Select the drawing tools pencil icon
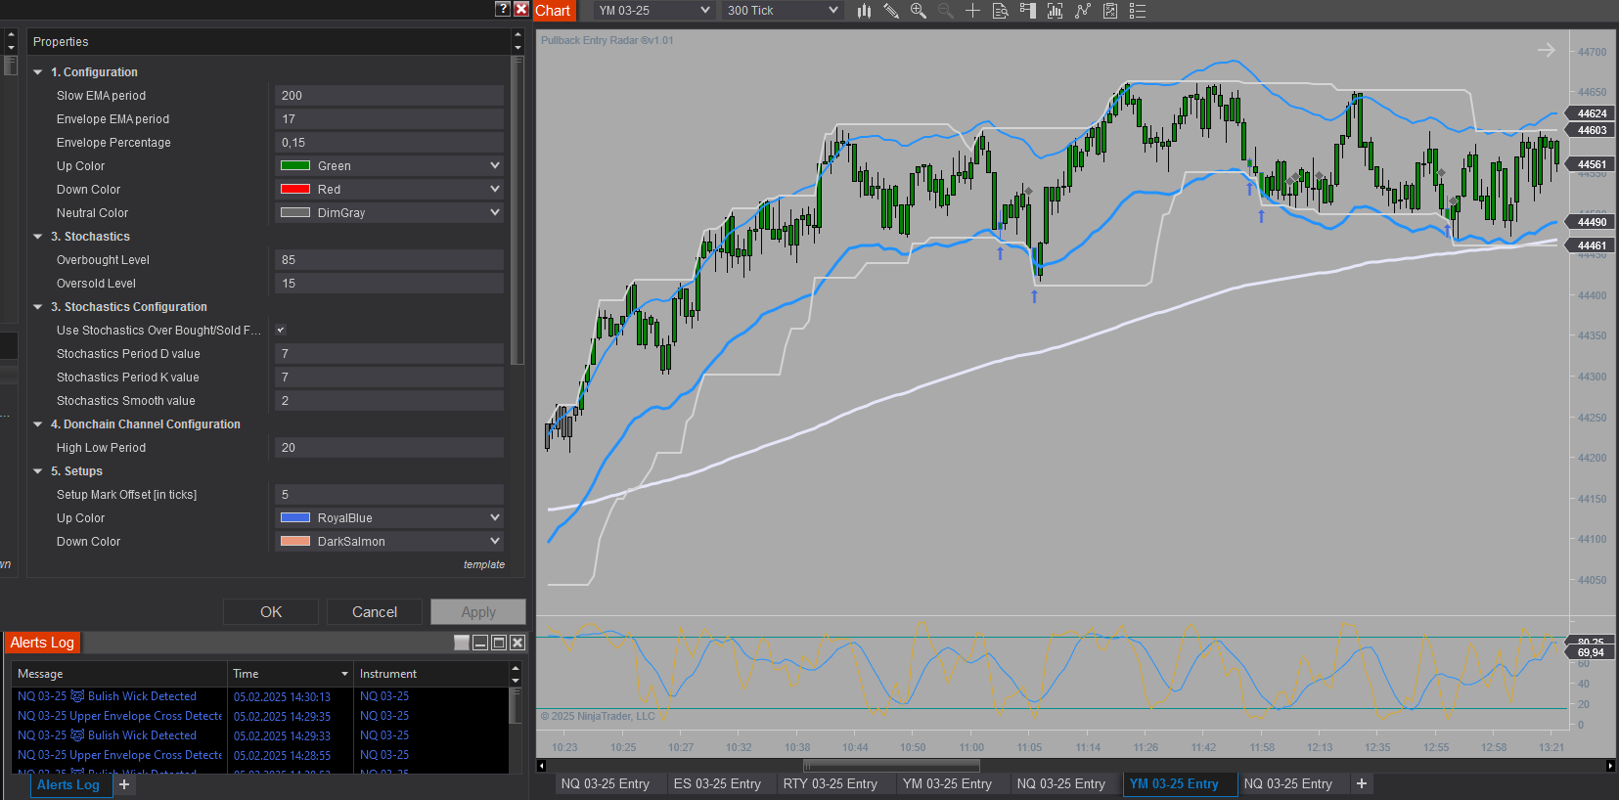Screen dimensions: 1619x800 (x=891, y=11)
